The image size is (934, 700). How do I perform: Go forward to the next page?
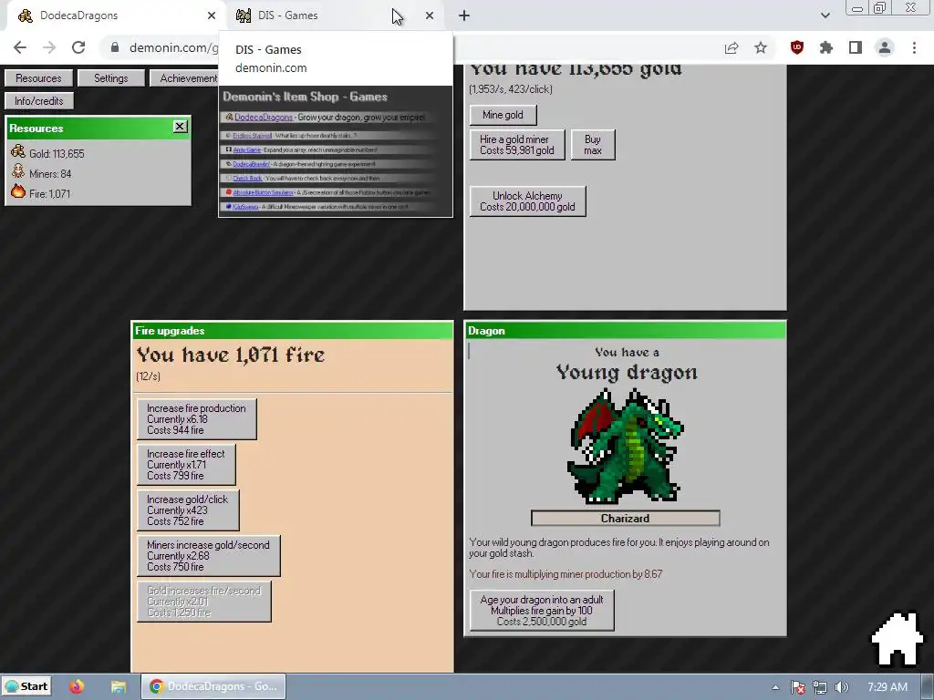click(49, 47)
